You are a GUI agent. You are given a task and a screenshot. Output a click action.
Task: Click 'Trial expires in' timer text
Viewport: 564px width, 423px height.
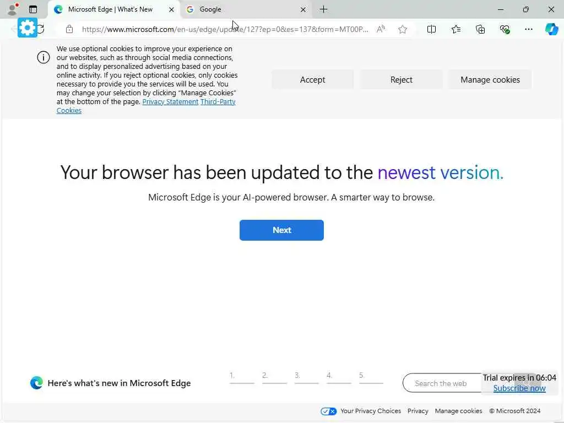pos(519,378)
